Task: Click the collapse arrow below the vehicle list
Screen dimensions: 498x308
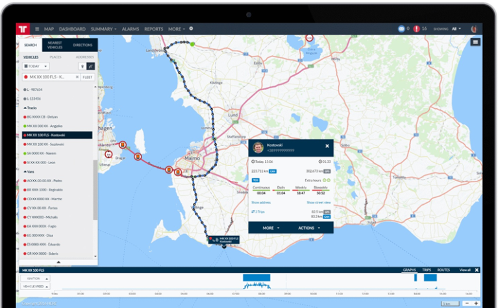Action: 58,262
